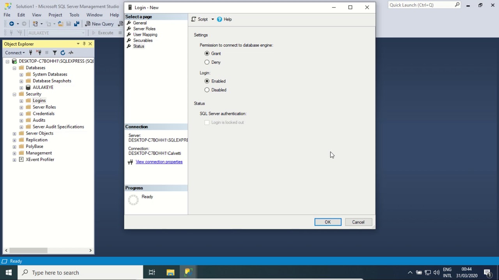Screen dimensions: 499x280
Task: Select the Deny permission radio button
Action: (x=207, y=62)
